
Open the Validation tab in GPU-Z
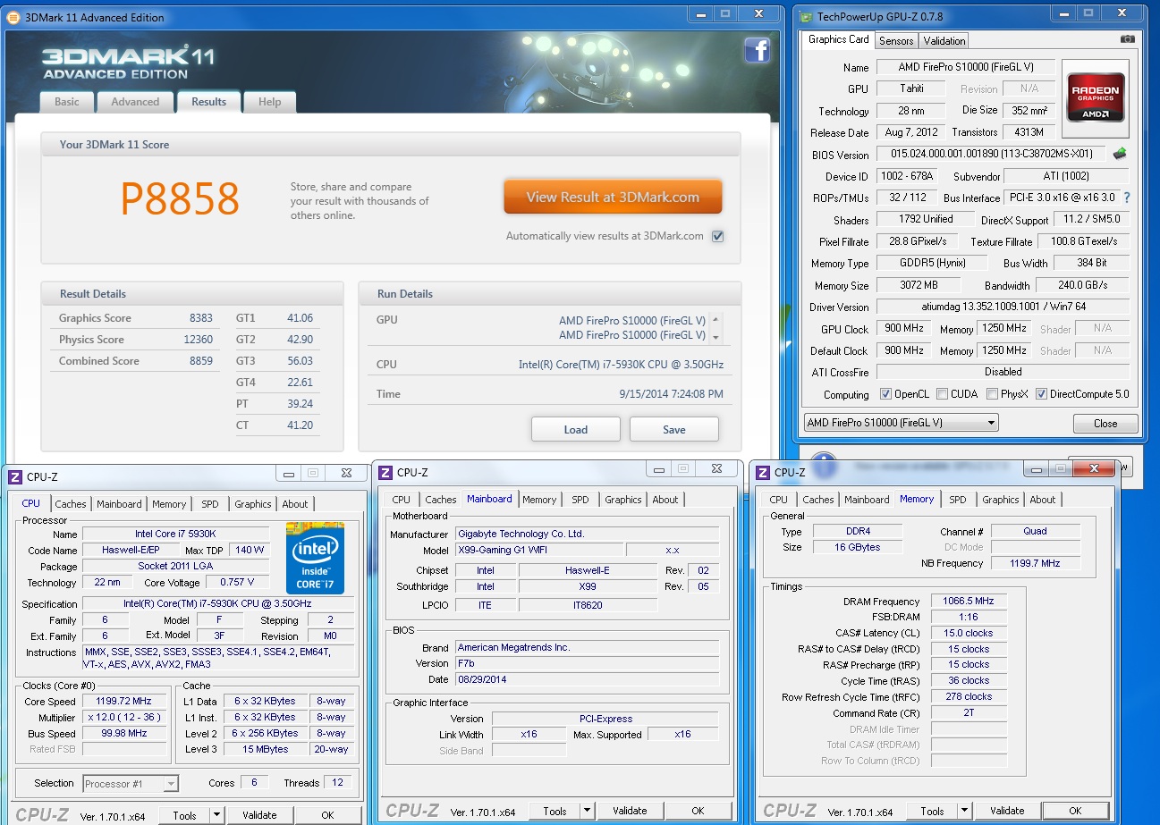[944, 41]
